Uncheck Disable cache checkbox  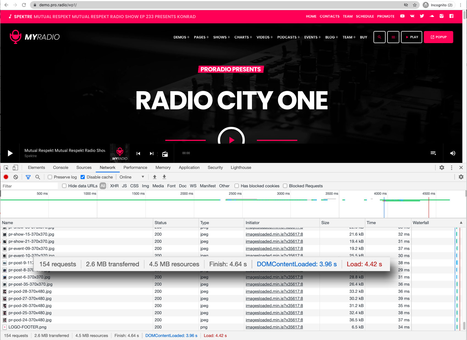pos(83,177)
